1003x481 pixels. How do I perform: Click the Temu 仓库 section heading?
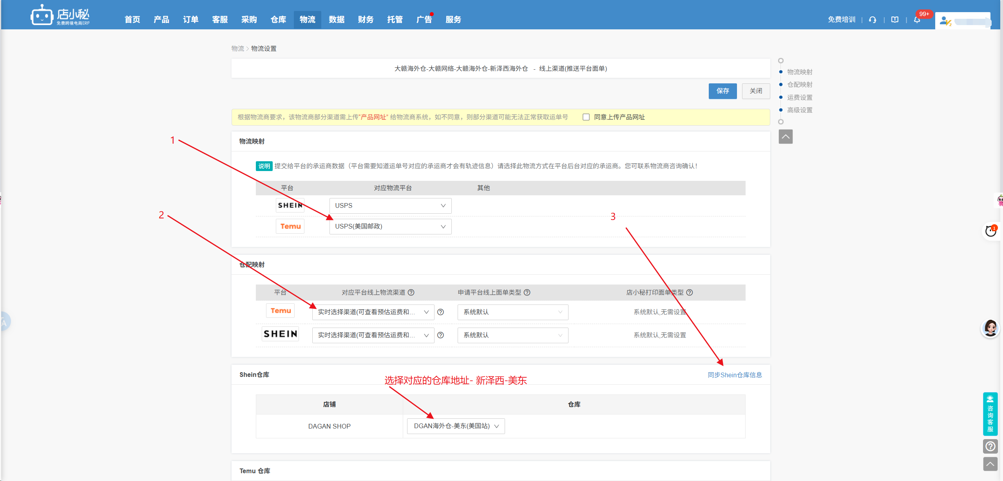click(255, 471)
